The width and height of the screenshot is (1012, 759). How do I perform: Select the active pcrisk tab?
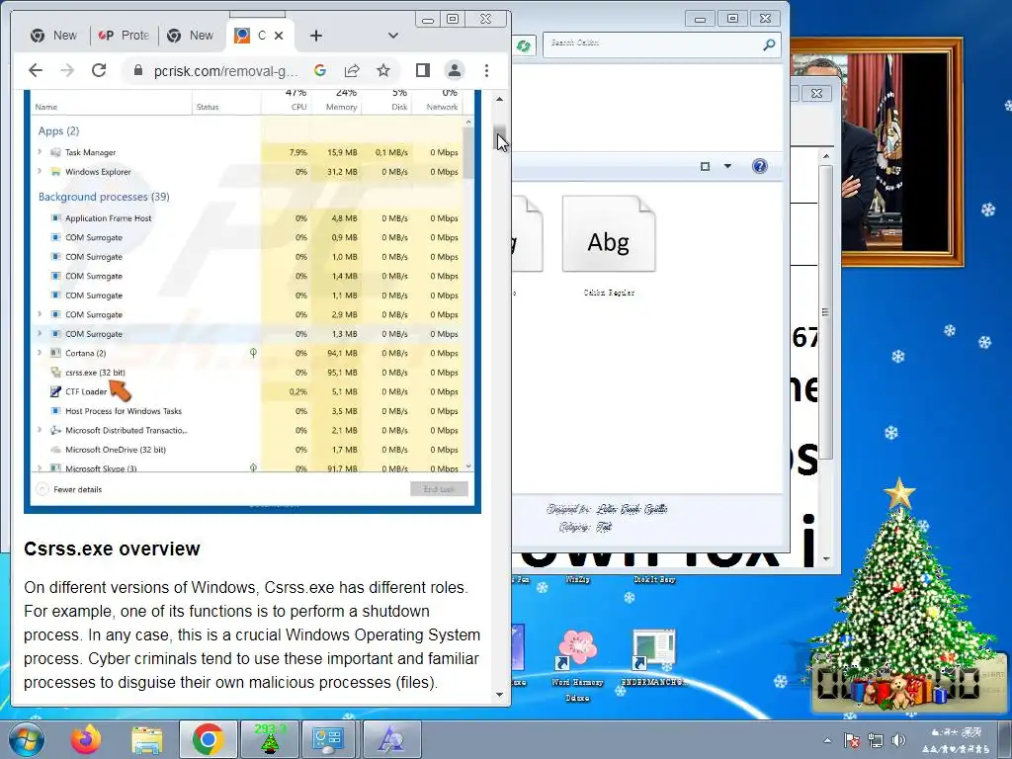click(x=260, y=36)
